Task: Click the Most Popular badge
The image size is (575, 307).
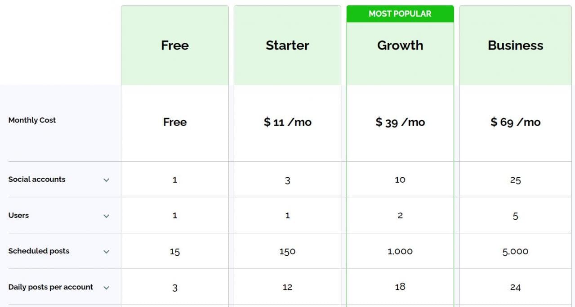Action: pos(400,14)
